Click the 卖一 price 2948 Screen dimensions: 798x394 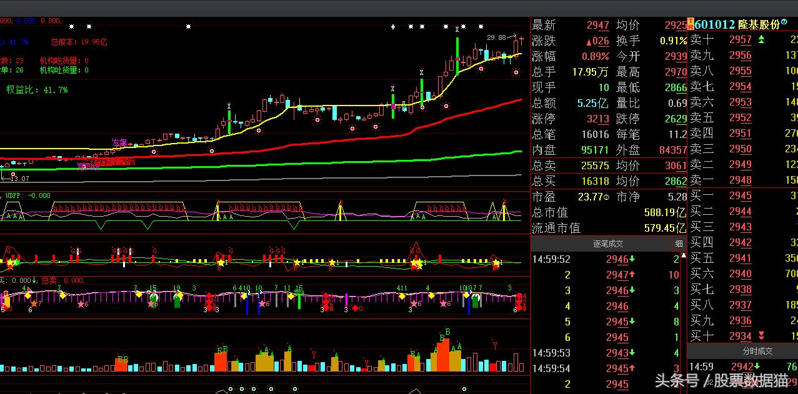[x=741, y=180]
